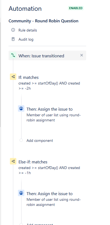
Task: Click the Else-if: matches branch icon
Action: 13,161
